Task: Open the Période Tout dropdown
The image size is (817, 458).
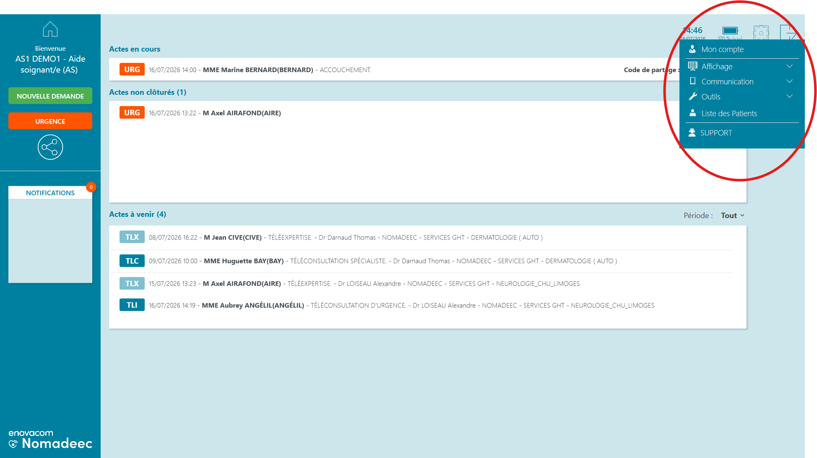Action: 733,215
